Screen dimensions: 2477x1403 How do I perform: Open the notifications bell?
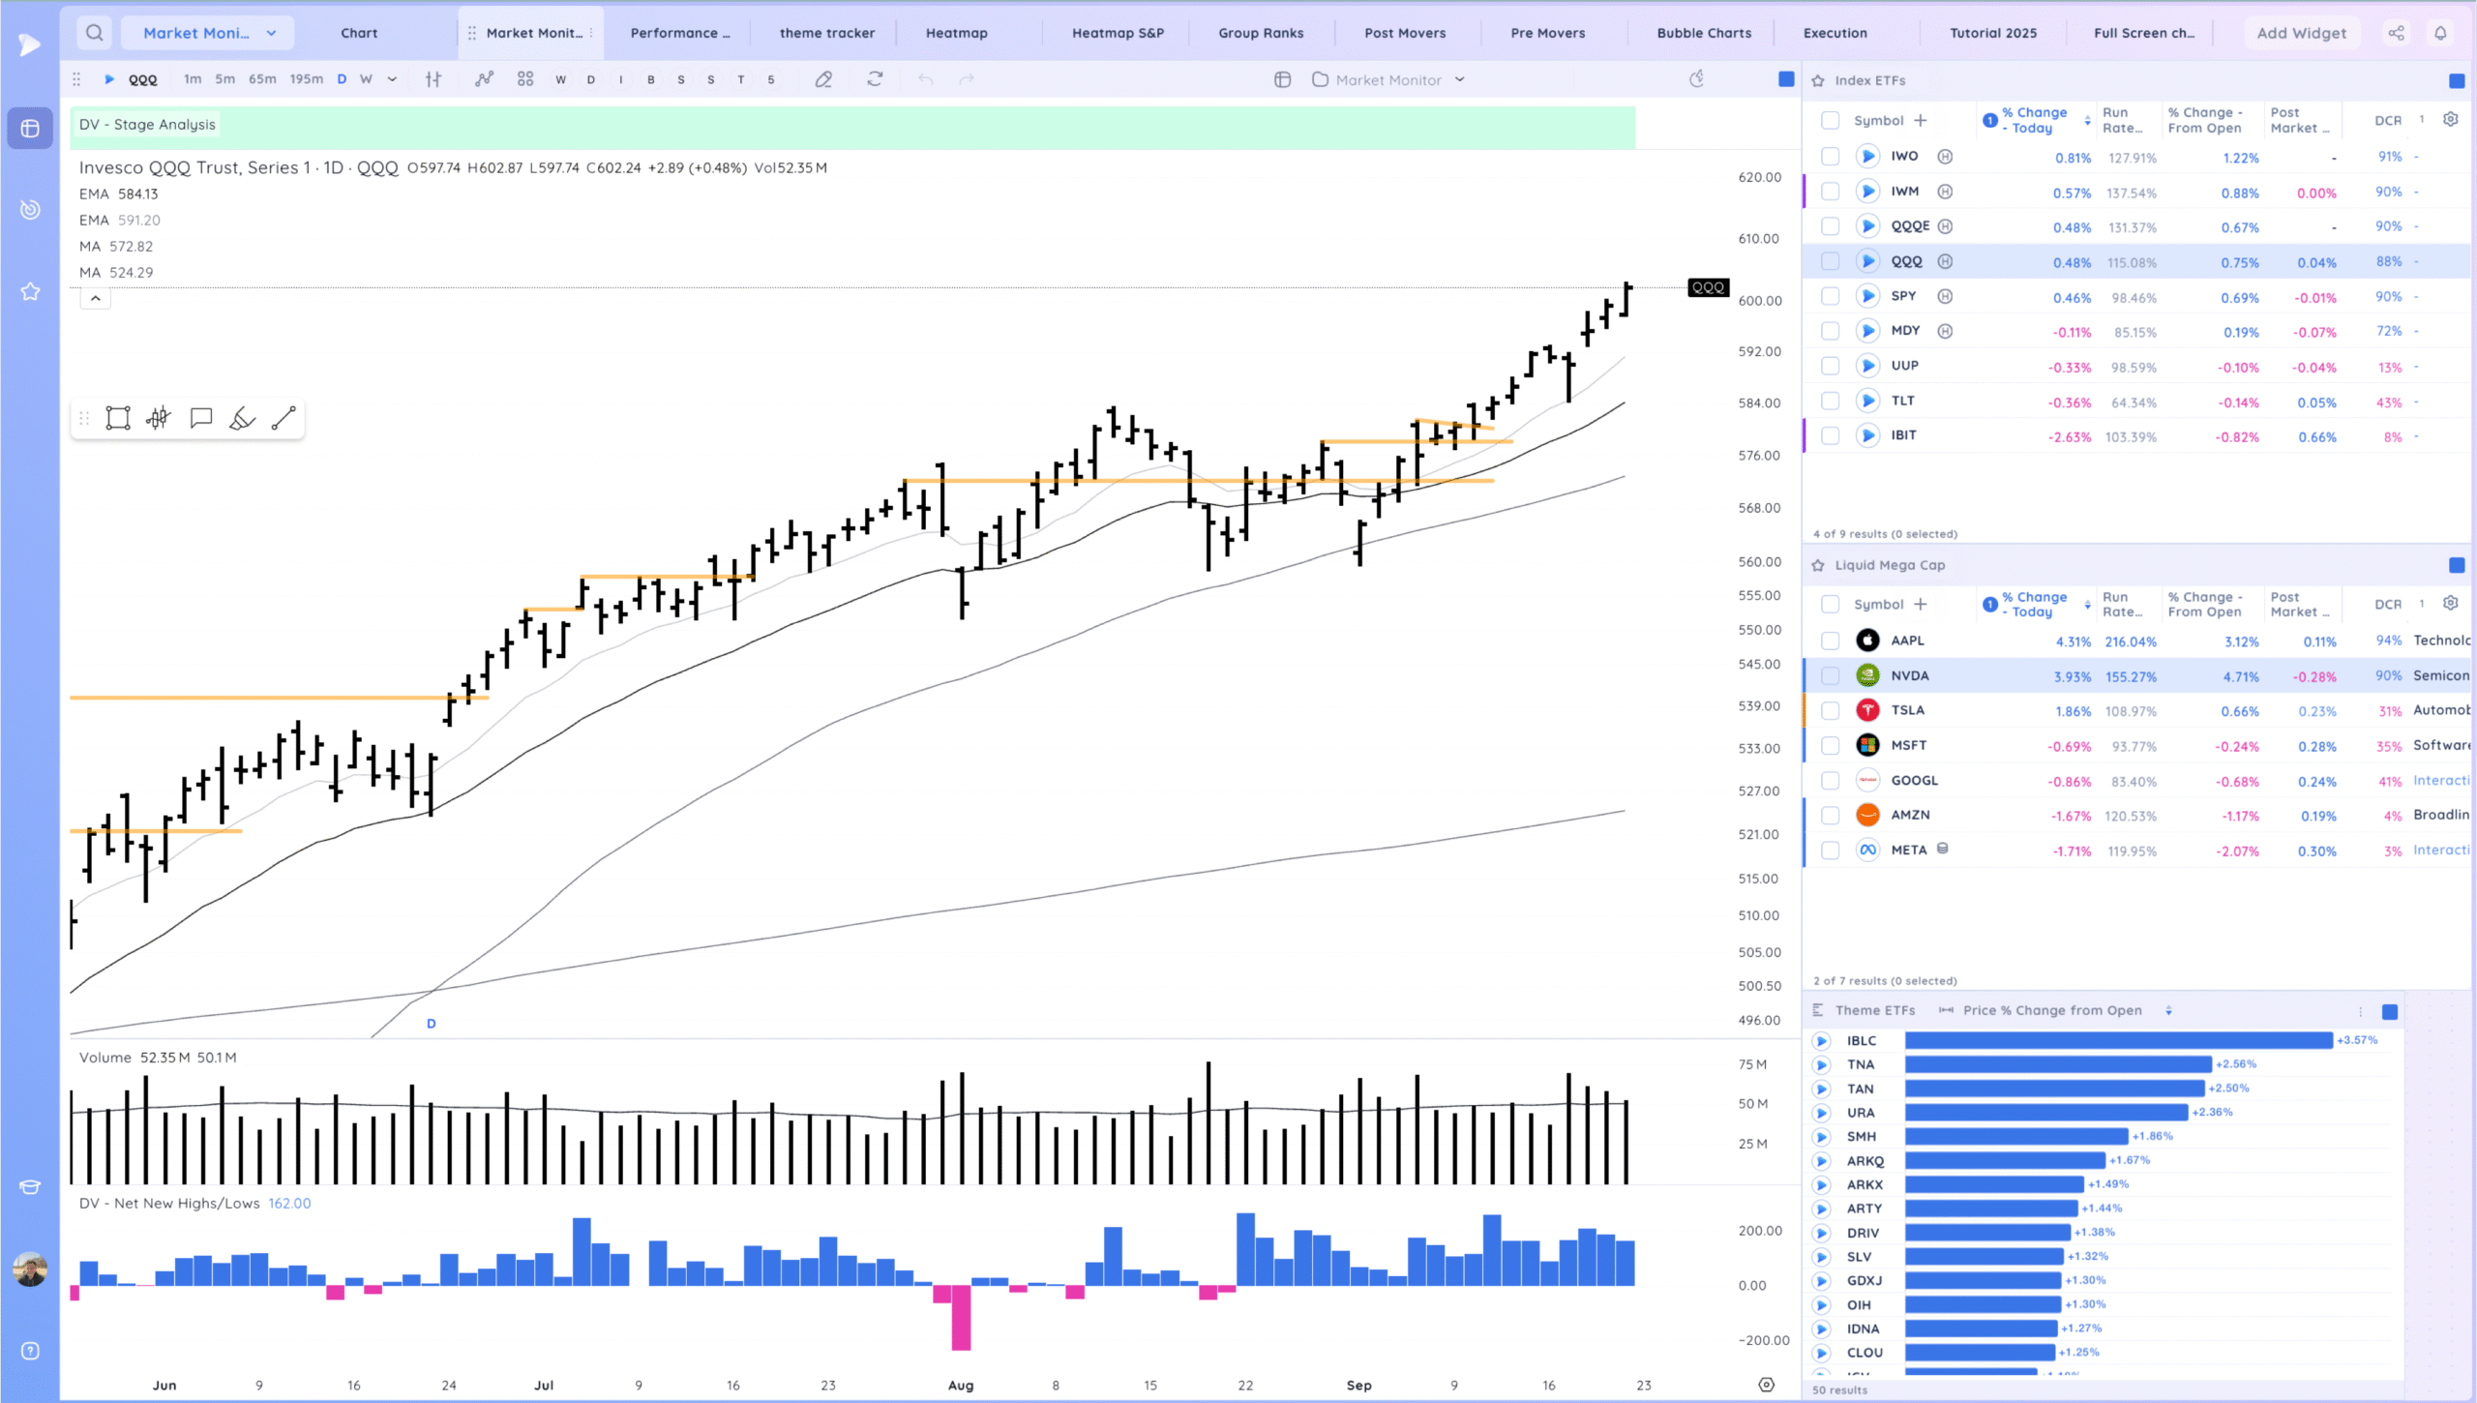pyautogui.click(x=2440, y=33)
